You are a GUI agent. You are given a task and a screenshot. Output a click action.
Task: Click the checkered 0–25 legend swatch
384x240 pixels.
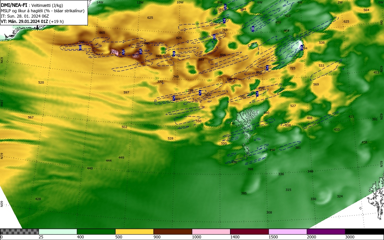point(19,232)
